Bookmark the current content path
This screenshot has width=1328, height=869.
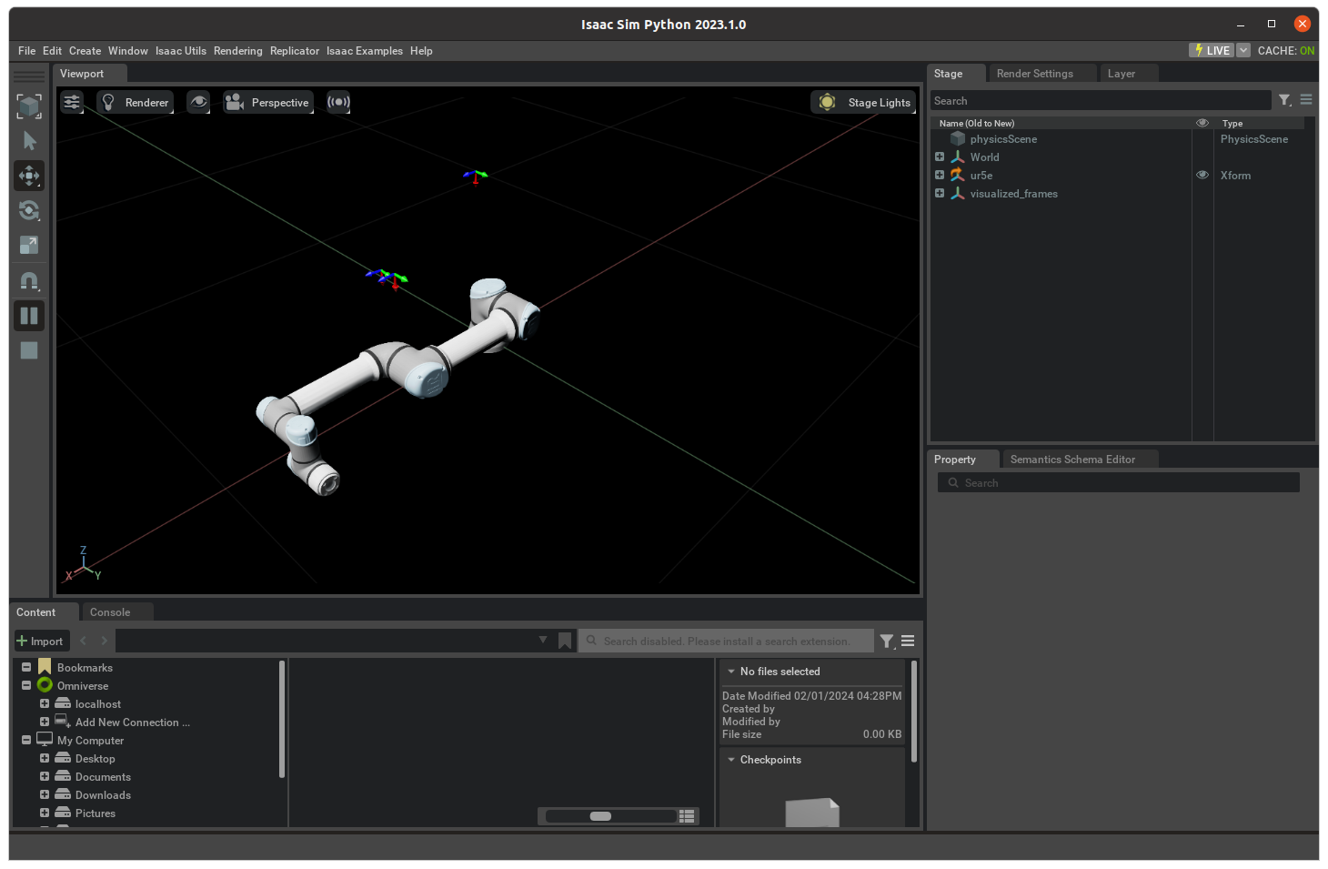(x=565, y=642)
